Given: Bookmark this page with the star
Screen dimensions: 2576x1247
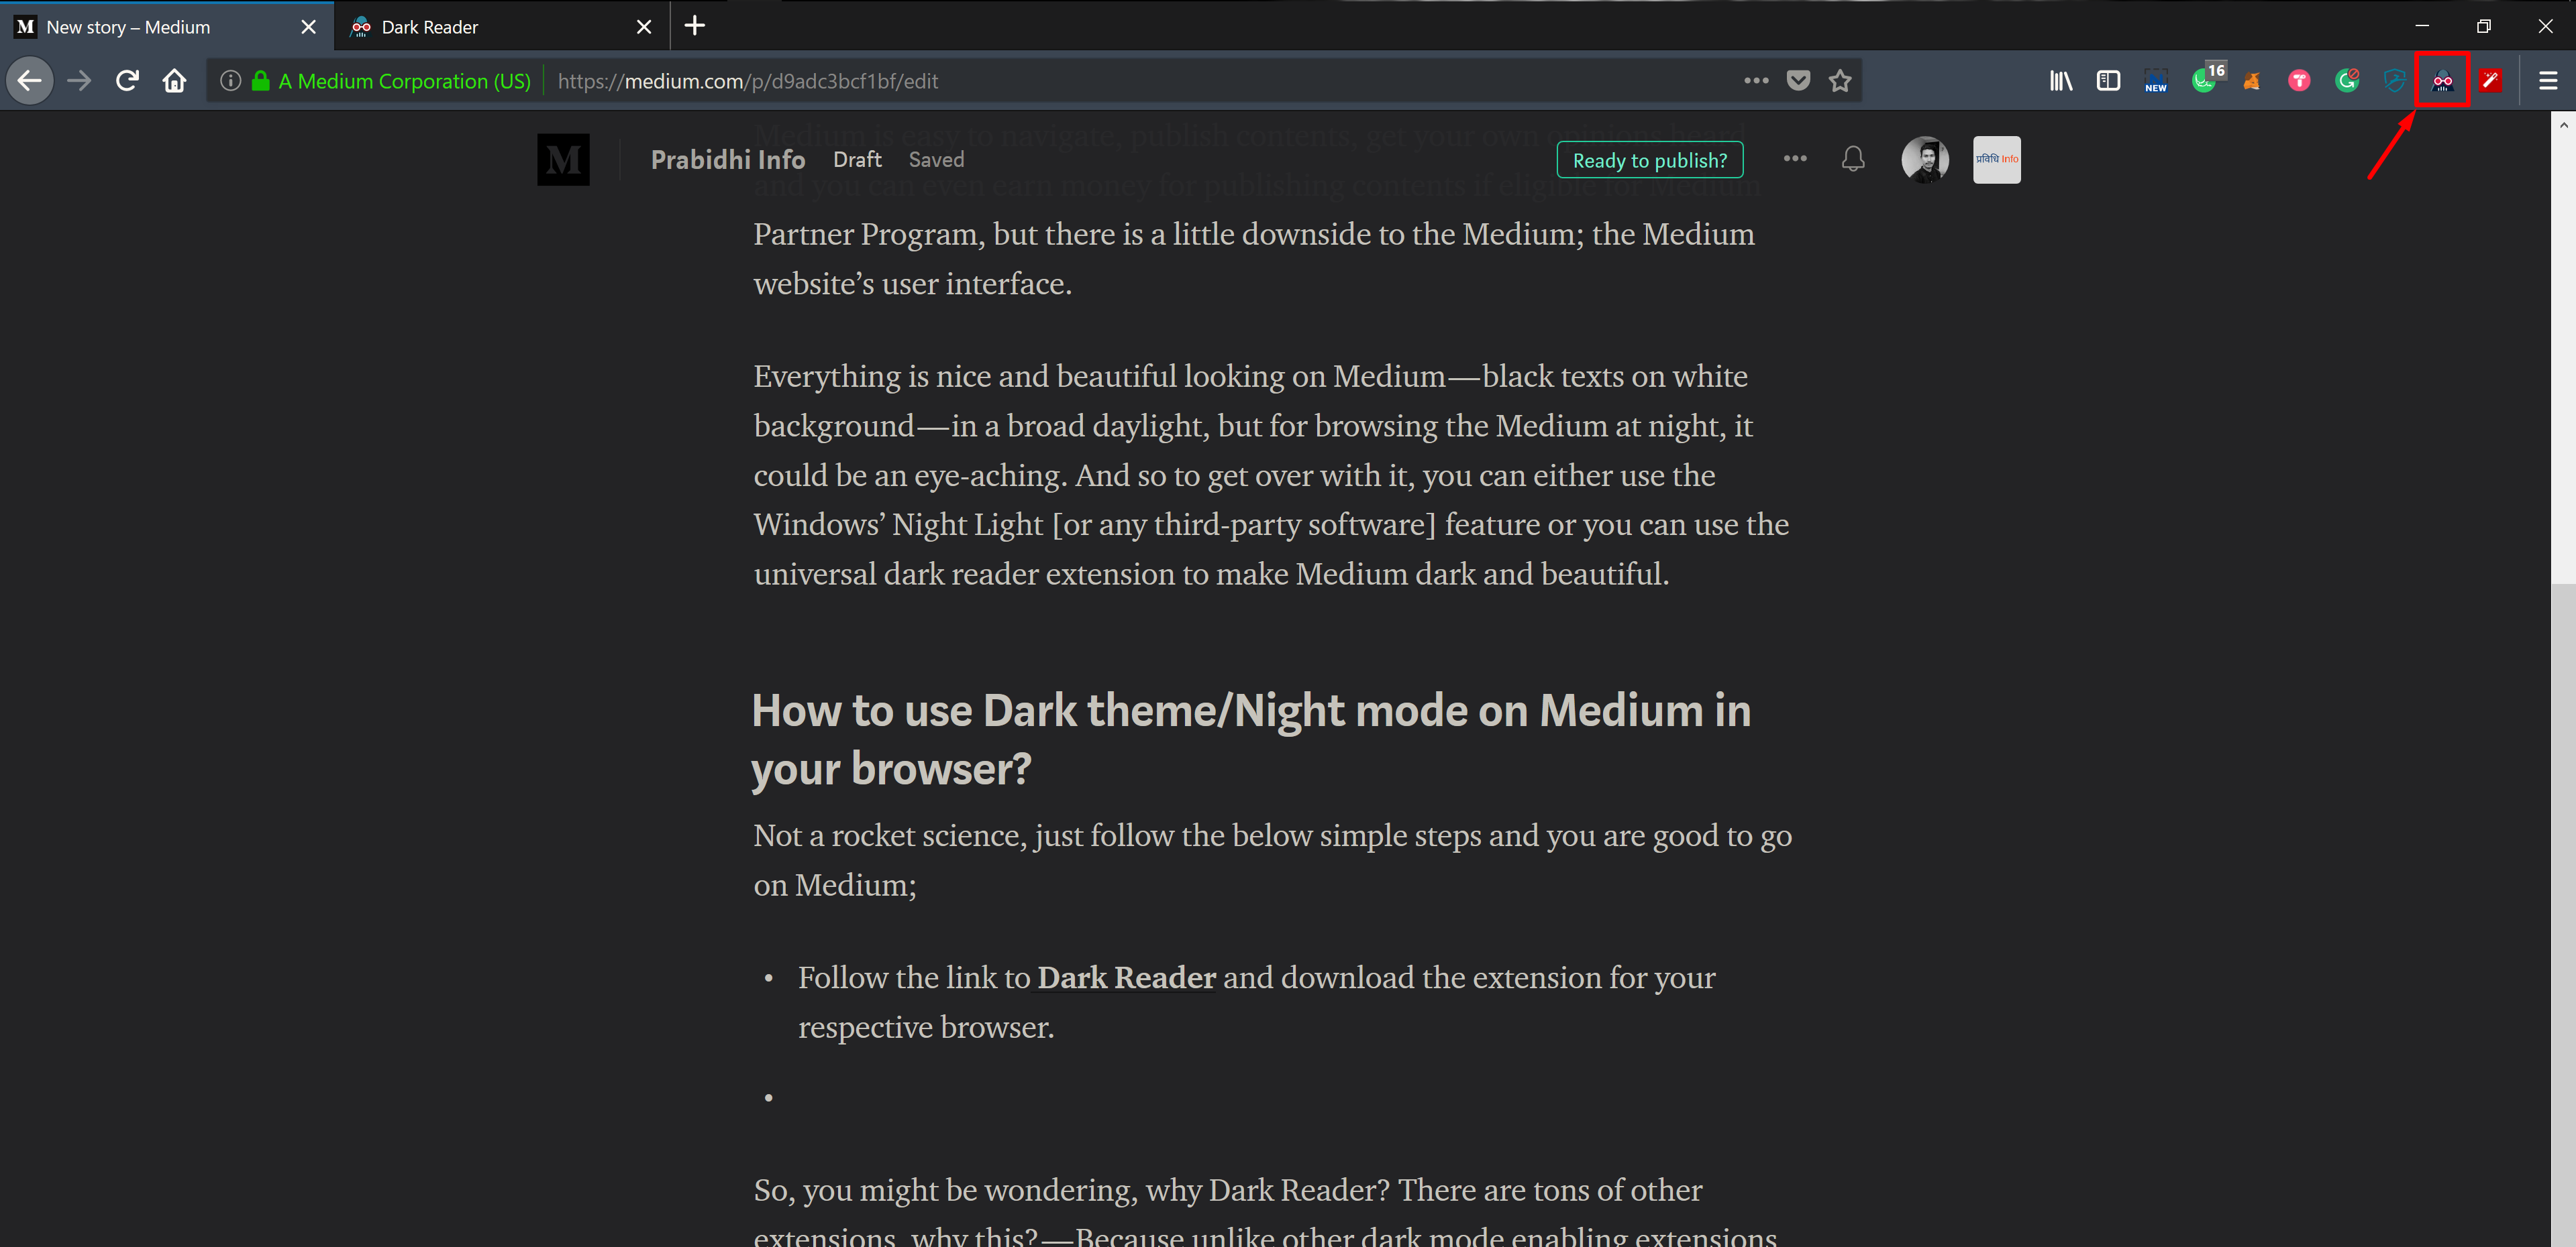Looking at the screenshot, I should 1840,81.
